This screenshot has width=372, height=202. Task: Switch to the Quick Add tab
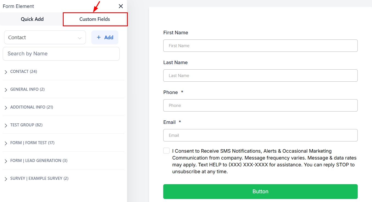(x=32, y=19)
